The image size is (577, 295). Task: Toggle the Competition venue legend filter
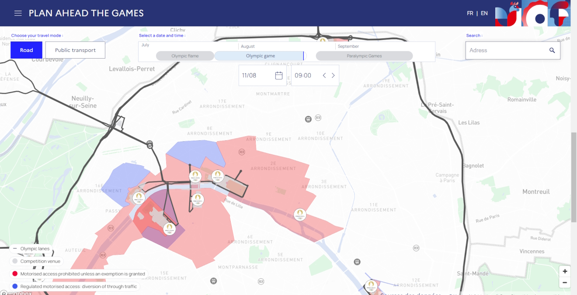(36, 261)
